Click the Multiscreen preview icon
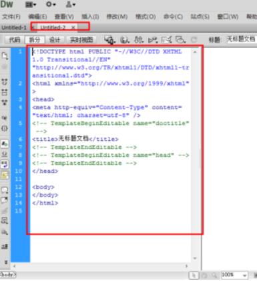Image resolution: width=257 pixels, height=281 pixels. coord(109,40)
